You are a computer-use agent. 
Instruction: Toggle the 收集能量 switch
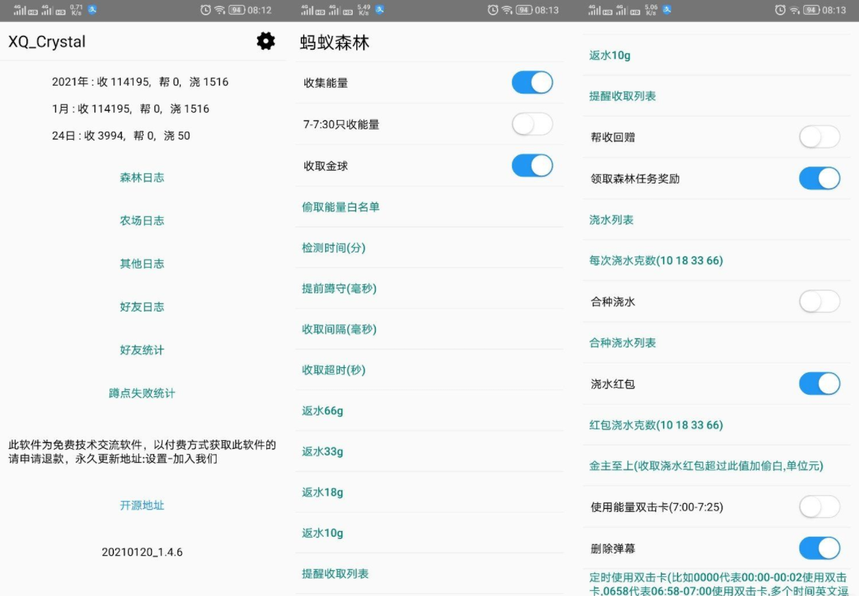tap(532, 83)
